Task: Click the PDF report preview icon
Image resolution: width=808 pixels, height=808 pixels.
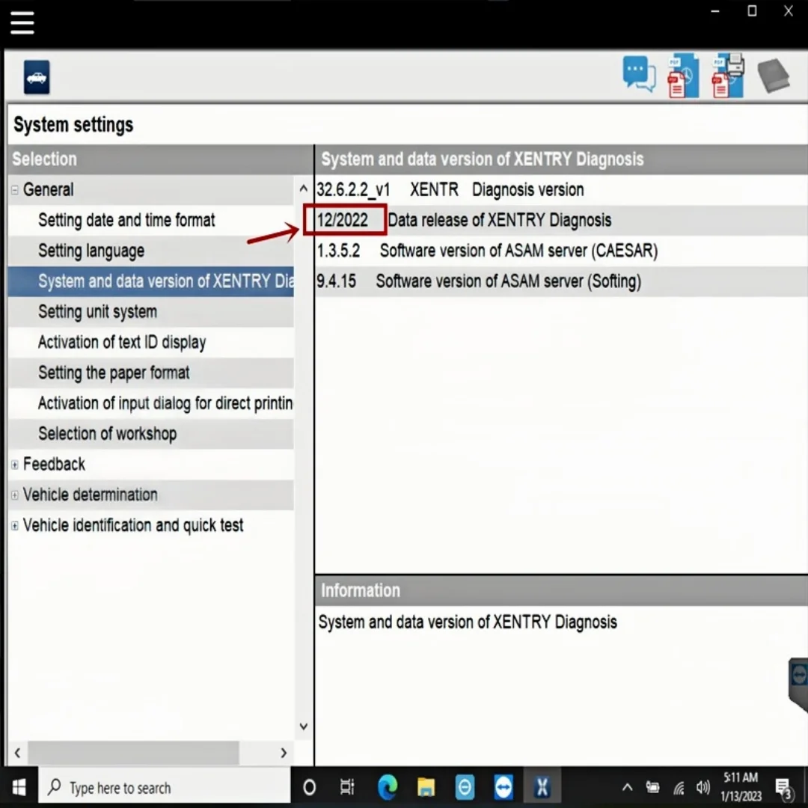Action: click(682, 75)
